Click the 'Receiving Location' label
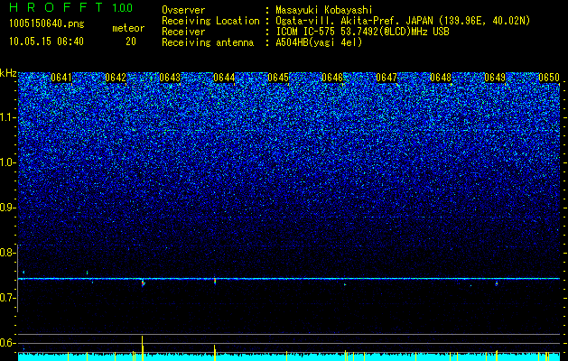The height and width of the screenshot is (361, 568). click(x=210, y=21)
